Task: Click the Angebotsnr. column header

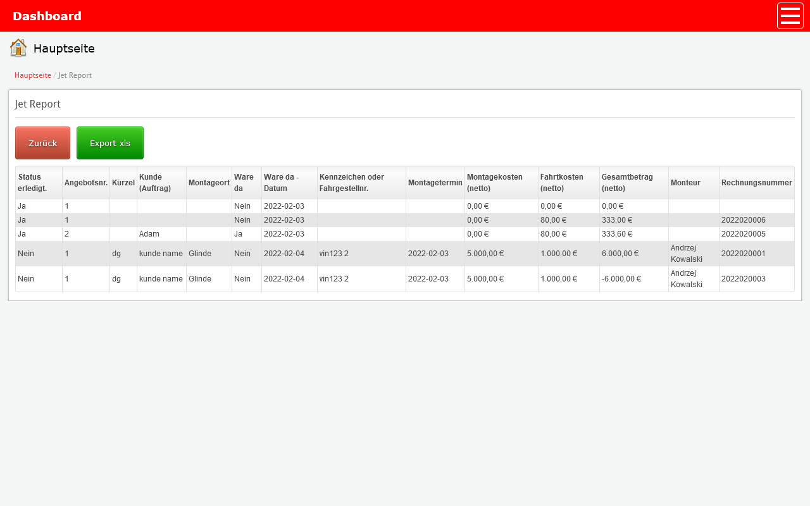Action: point(86,183)
